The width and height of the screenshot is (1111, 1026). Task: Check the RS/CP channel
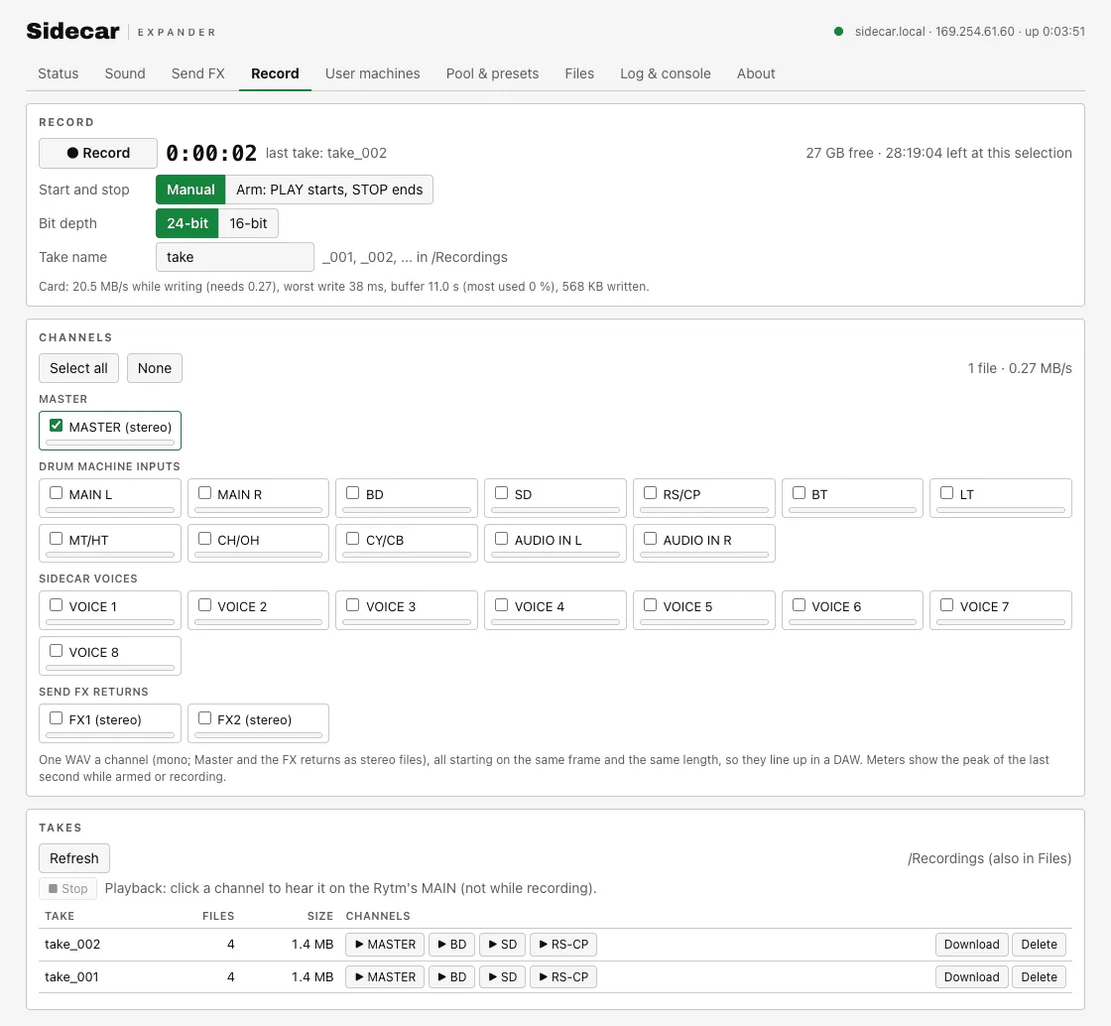click(651, 493)
